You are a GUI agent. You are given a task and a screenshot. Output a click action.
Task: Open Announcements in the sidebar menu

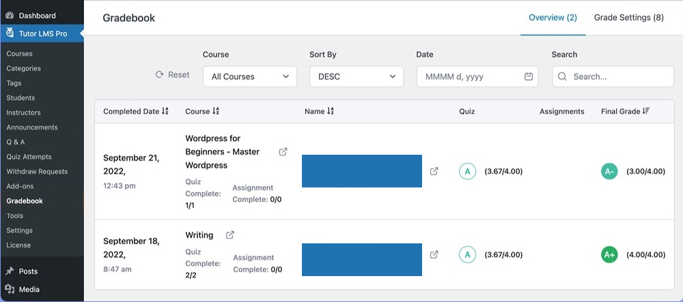click(32, 127)
